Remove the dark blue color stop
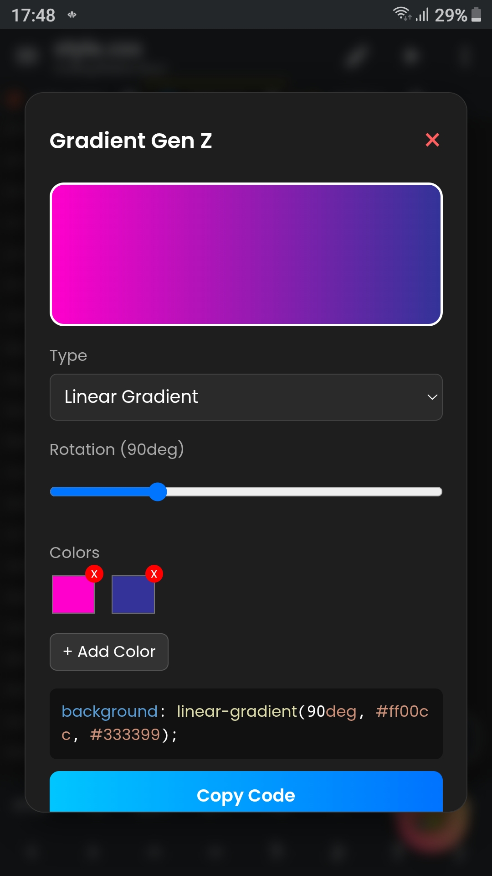The width and height of the screenshot is (492, 876). pos(154,574)
